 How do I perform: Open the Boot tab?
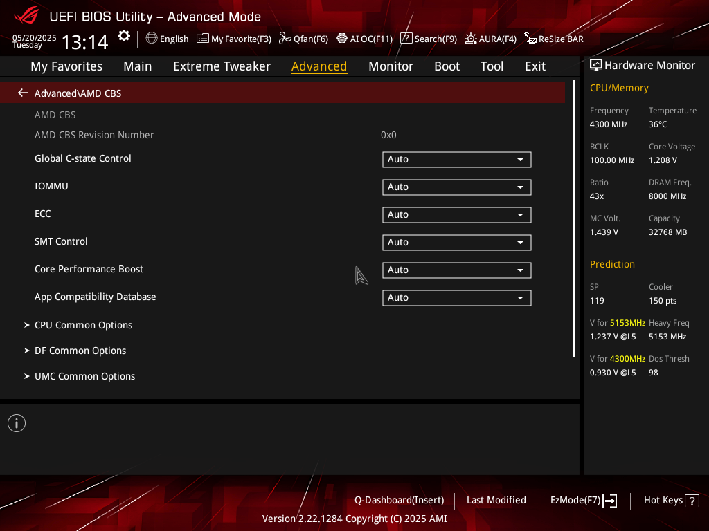tap(447, 66)
